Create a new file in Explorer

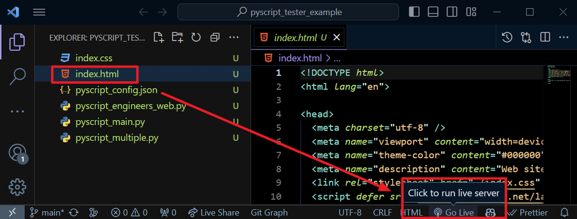[158, 37]
